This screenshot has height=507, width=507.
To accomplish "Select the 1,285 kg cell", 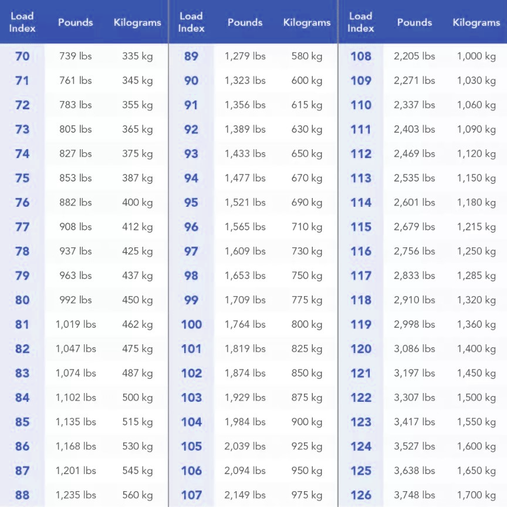I will click(476, 276).
